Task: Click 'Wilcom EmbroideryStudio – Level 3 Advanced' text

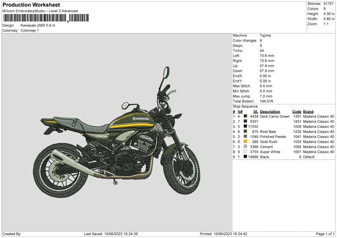Action: (40, 11)
